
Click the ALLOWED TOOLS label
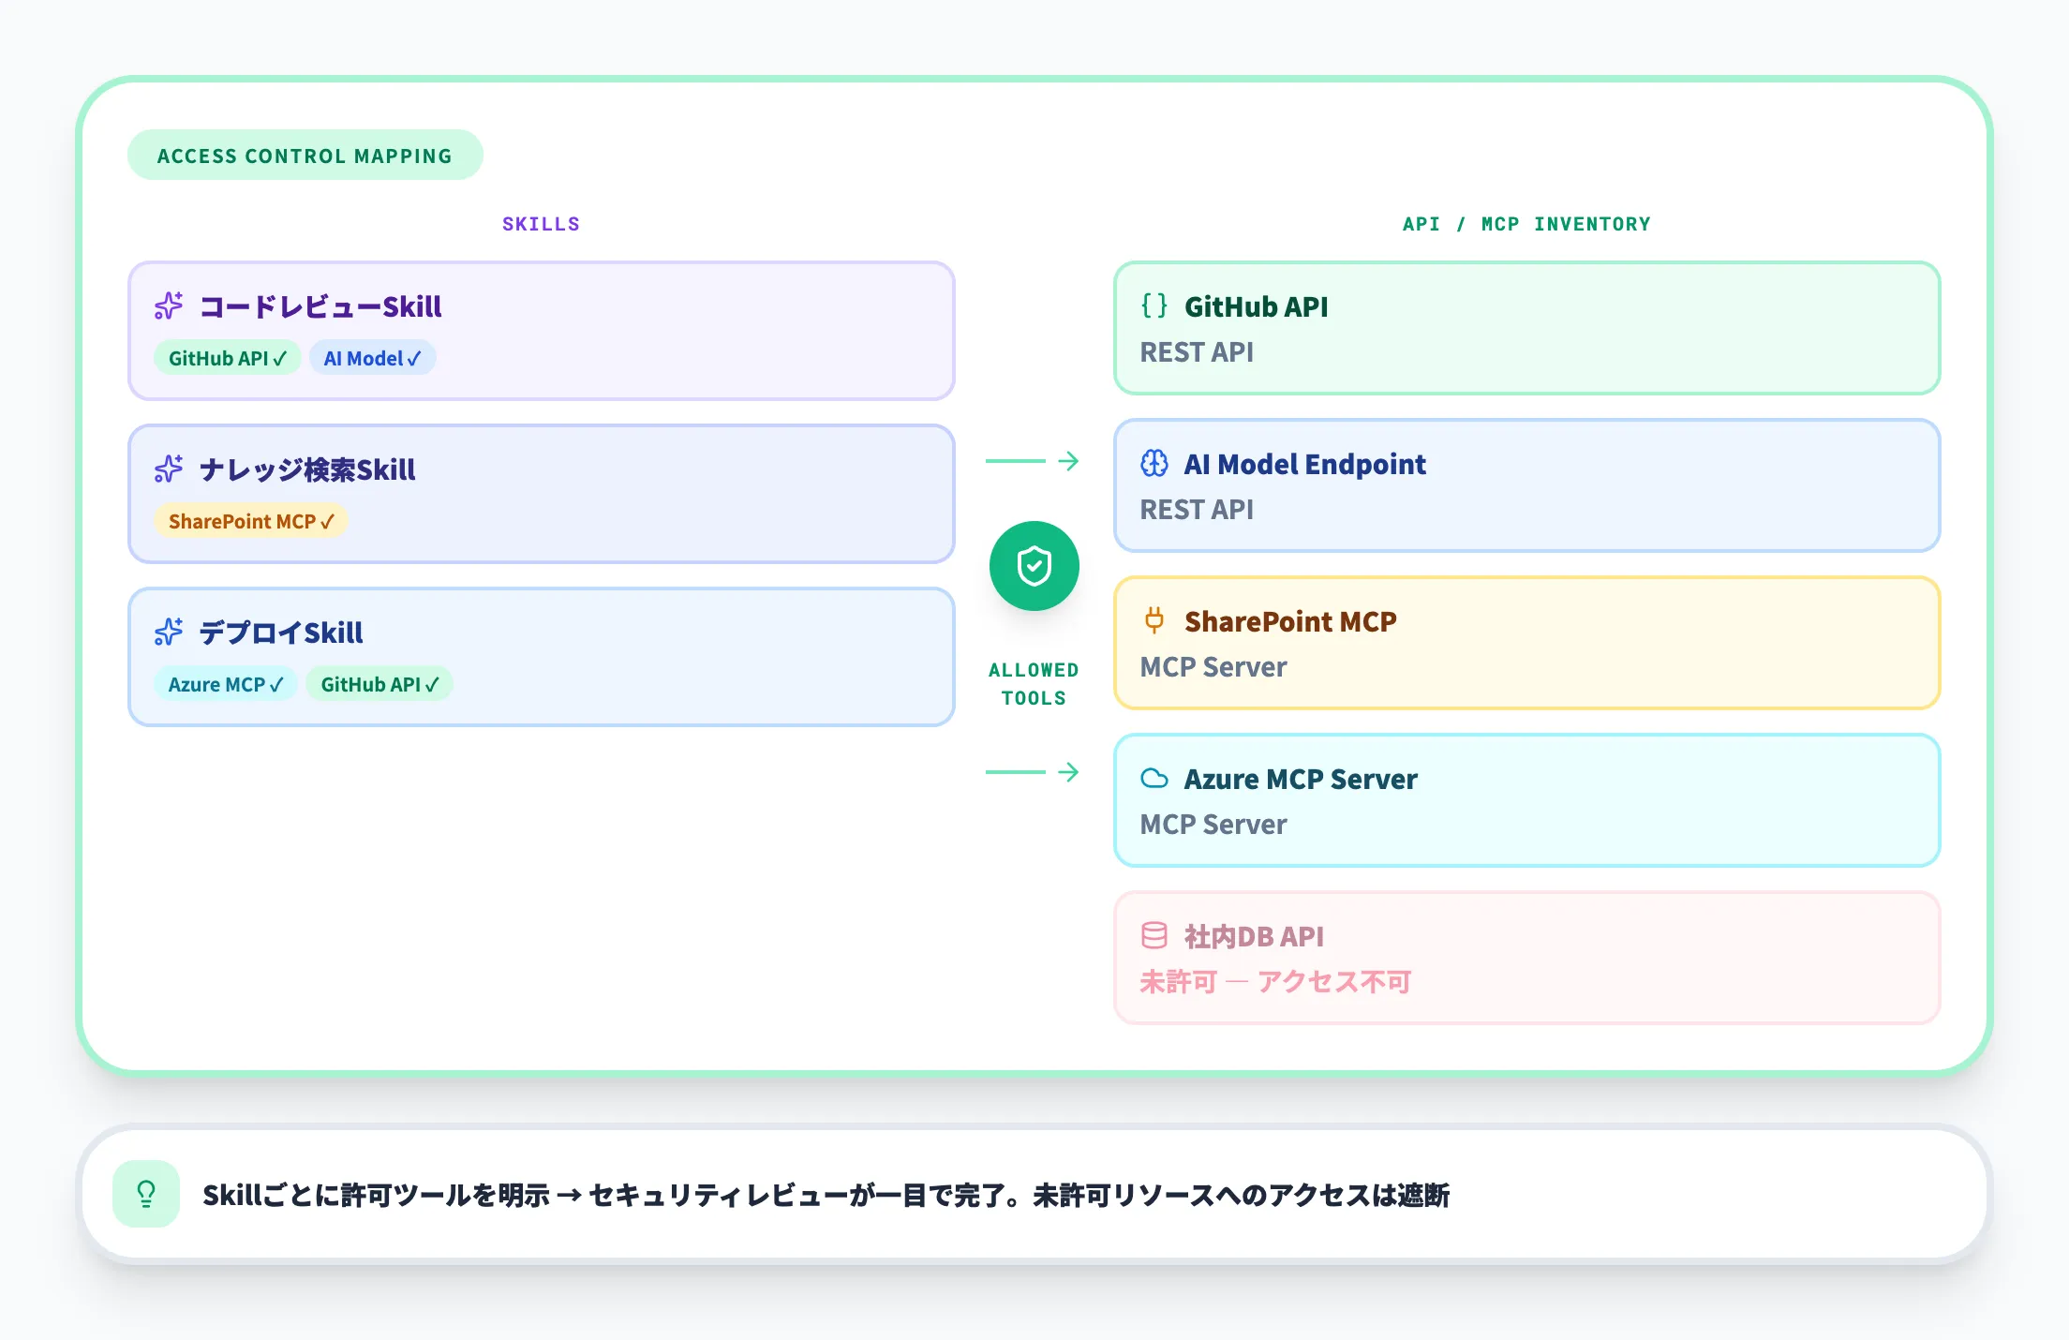[x=1034, y=683]
